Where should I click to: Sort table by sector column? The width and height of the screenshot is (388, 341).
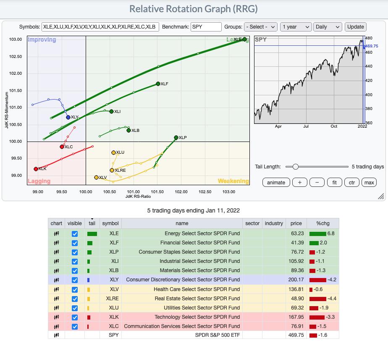coord(252,223)
